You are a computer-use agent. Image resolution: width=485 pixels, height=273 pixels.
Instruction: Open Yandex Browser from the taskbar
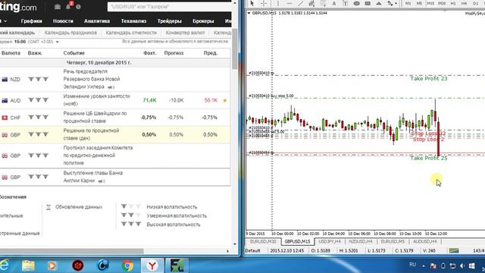pos(152,265)
